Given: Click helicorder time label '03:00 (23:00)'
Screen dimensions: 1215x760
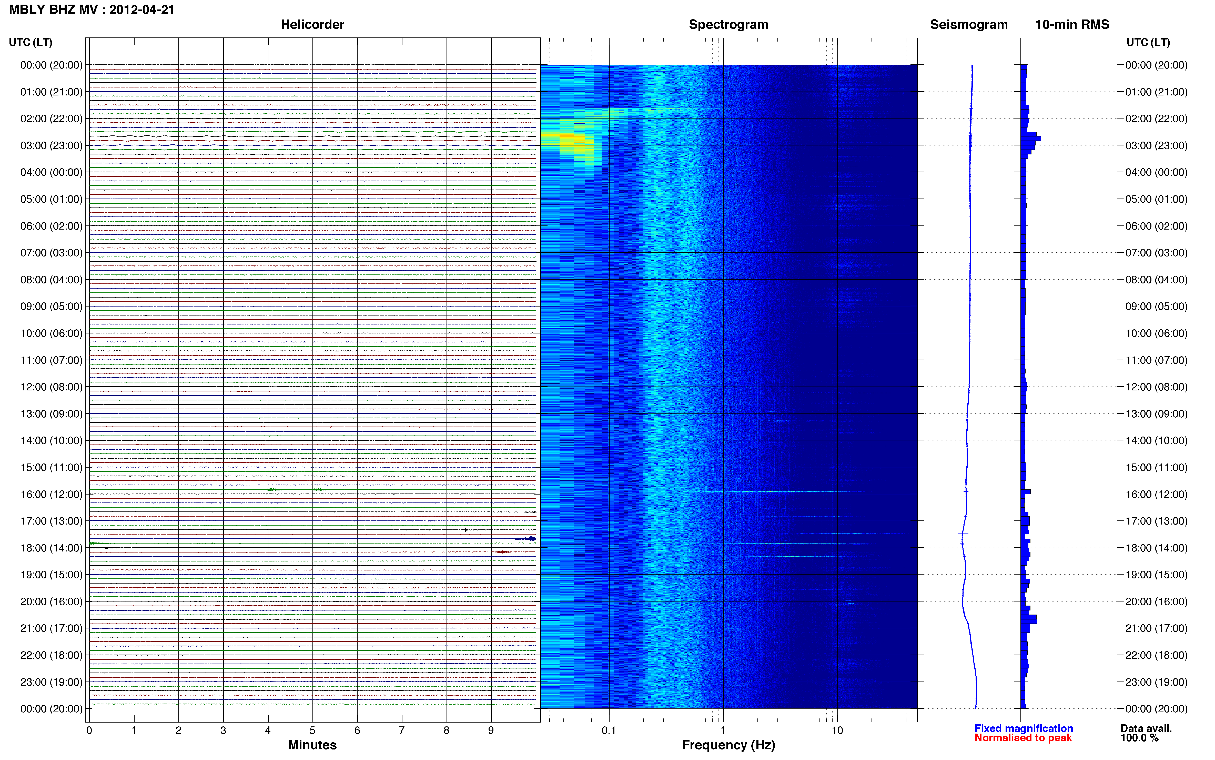Looking at the screenshot, I should 51,146.
